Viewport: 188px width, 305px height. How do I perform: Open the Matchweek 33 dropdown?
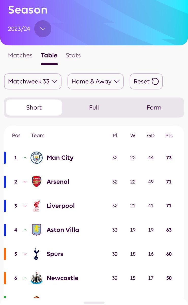click(x=33, y=81)
